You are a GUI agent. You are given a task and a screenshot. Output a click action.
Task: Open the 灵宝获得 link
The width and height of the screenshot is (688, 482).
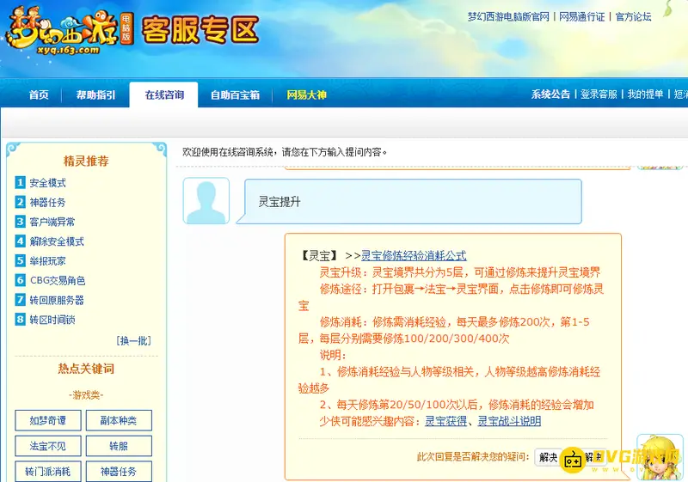click(445, 421)
